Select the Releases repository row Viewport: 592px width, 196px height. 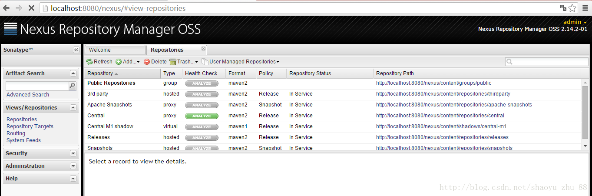point(333,137)
